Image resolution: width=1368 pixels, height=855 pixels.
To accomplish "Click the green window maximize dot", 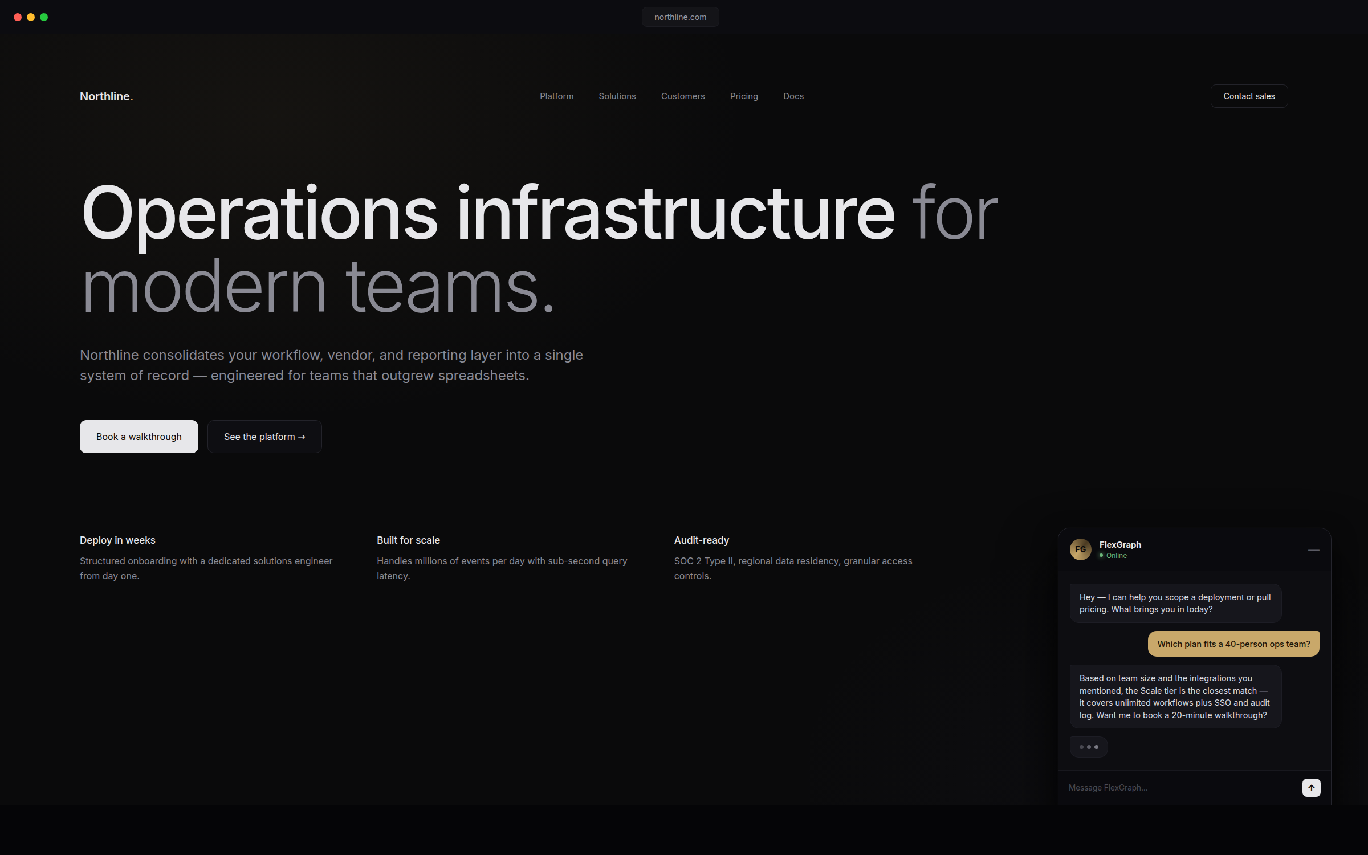I will coord(44,17).
